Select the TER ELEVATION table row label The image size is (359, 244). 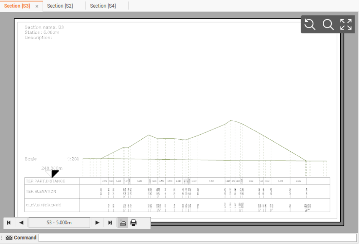41,191
